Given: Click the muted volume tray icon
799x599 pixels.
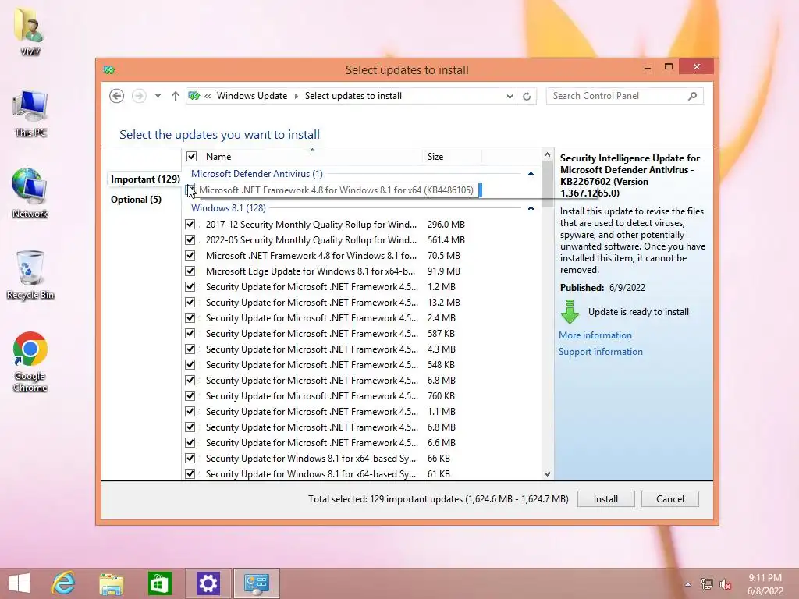Looking at the screenshot, I should [726, 584].
